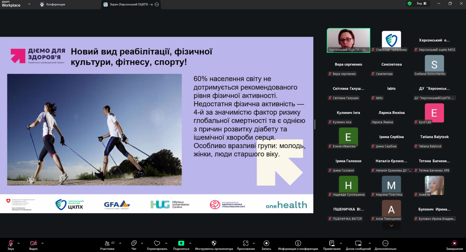Open the Примечания notes icon
This screenshot has height=252, width=466.
(x=332, y=244)
